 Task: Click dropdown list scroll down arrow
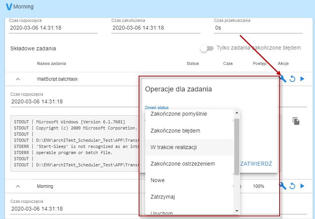[x=237, y=211]
